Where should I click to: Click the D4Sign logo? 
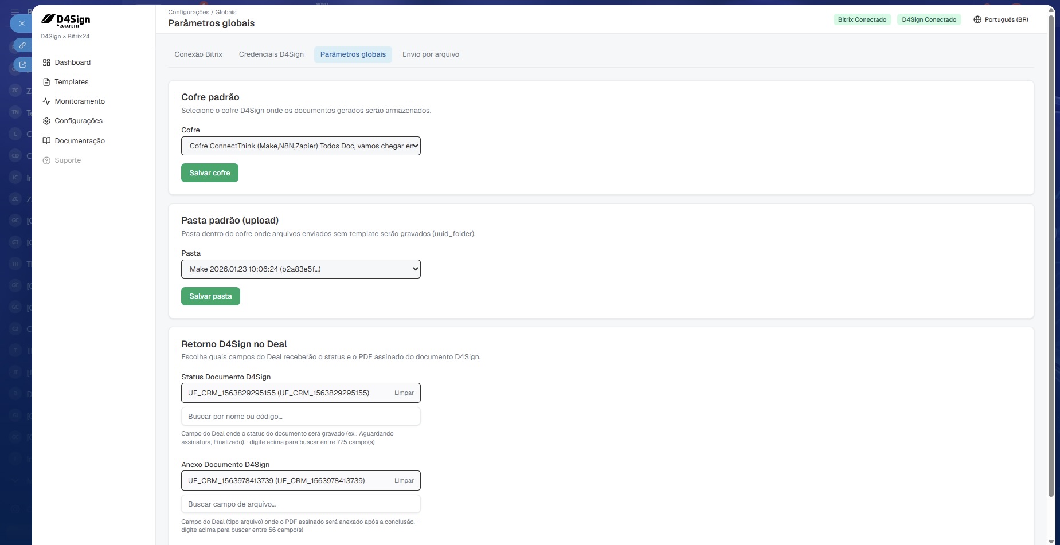pos(65,20)
